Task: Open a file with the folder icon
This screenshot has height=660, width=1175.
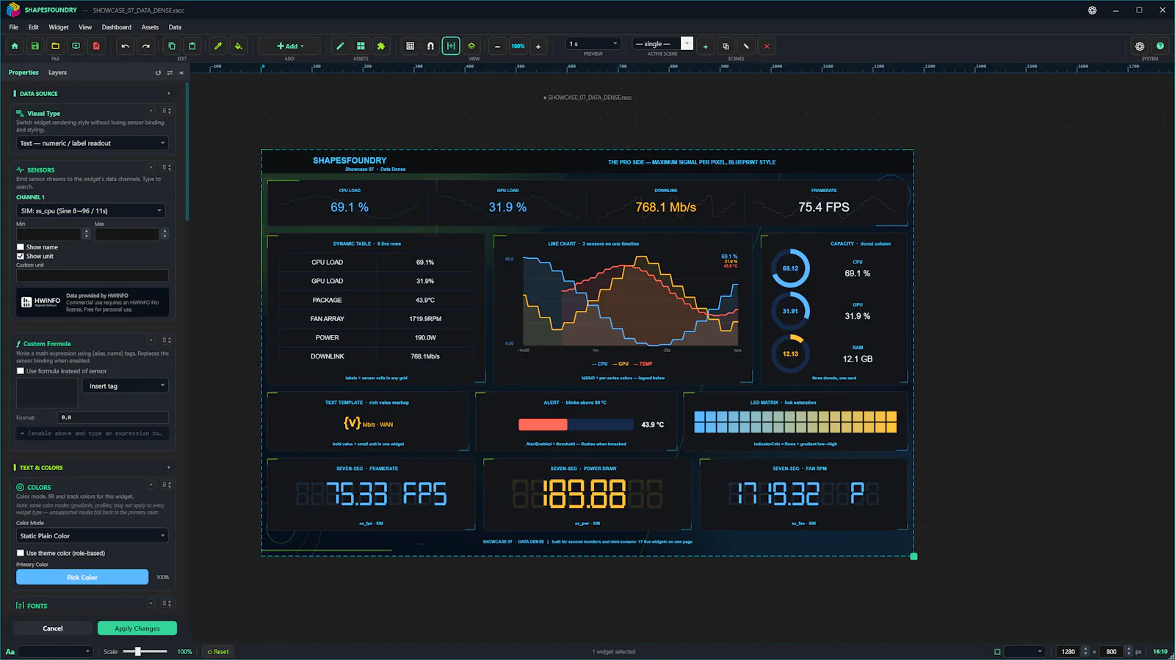Action: 55,46
